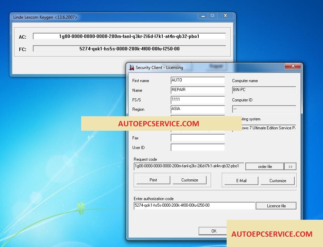Image resolution: width=323 pixels, height=247 pixels.
Task: Click the AC code field in Keygen window
Action: [x=129, y=37]
